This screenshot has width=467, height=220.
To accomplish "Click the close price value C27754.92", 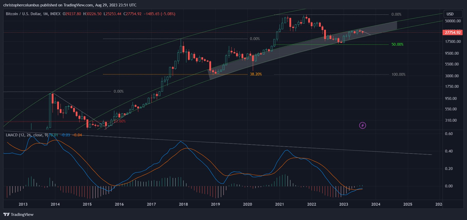I will [132, 14].
